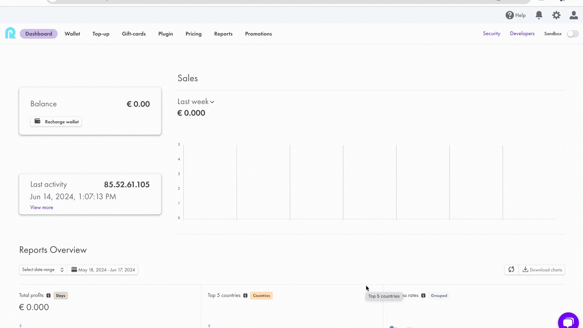
Task: Click the info icon next to Top 5 countries
Action: [245, 296]
